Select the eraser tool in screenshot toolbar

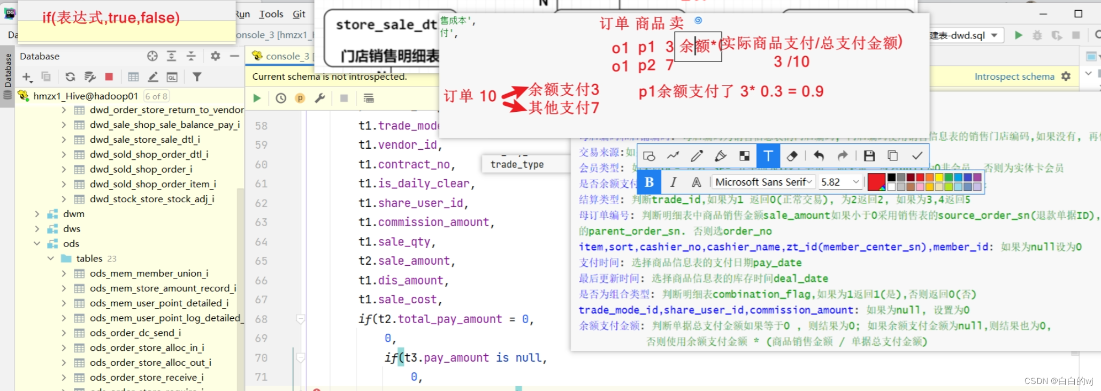coord(792,156)
